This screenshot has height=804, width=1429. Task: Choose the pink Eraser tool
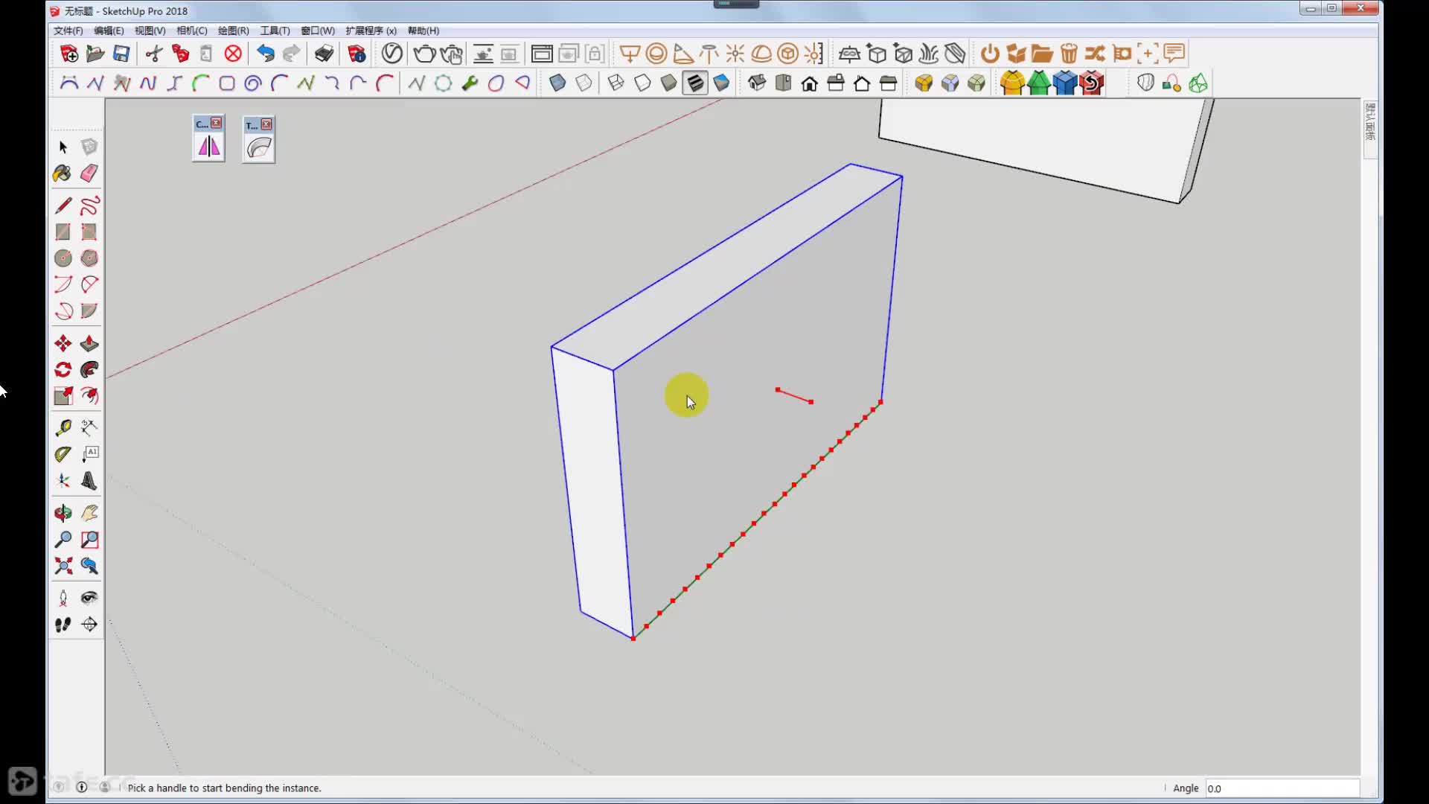[89, 173]
